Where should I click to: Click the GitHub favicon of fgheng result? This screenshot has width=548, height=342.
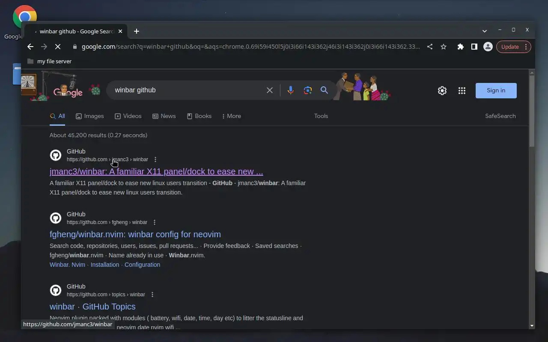(56, 218)
